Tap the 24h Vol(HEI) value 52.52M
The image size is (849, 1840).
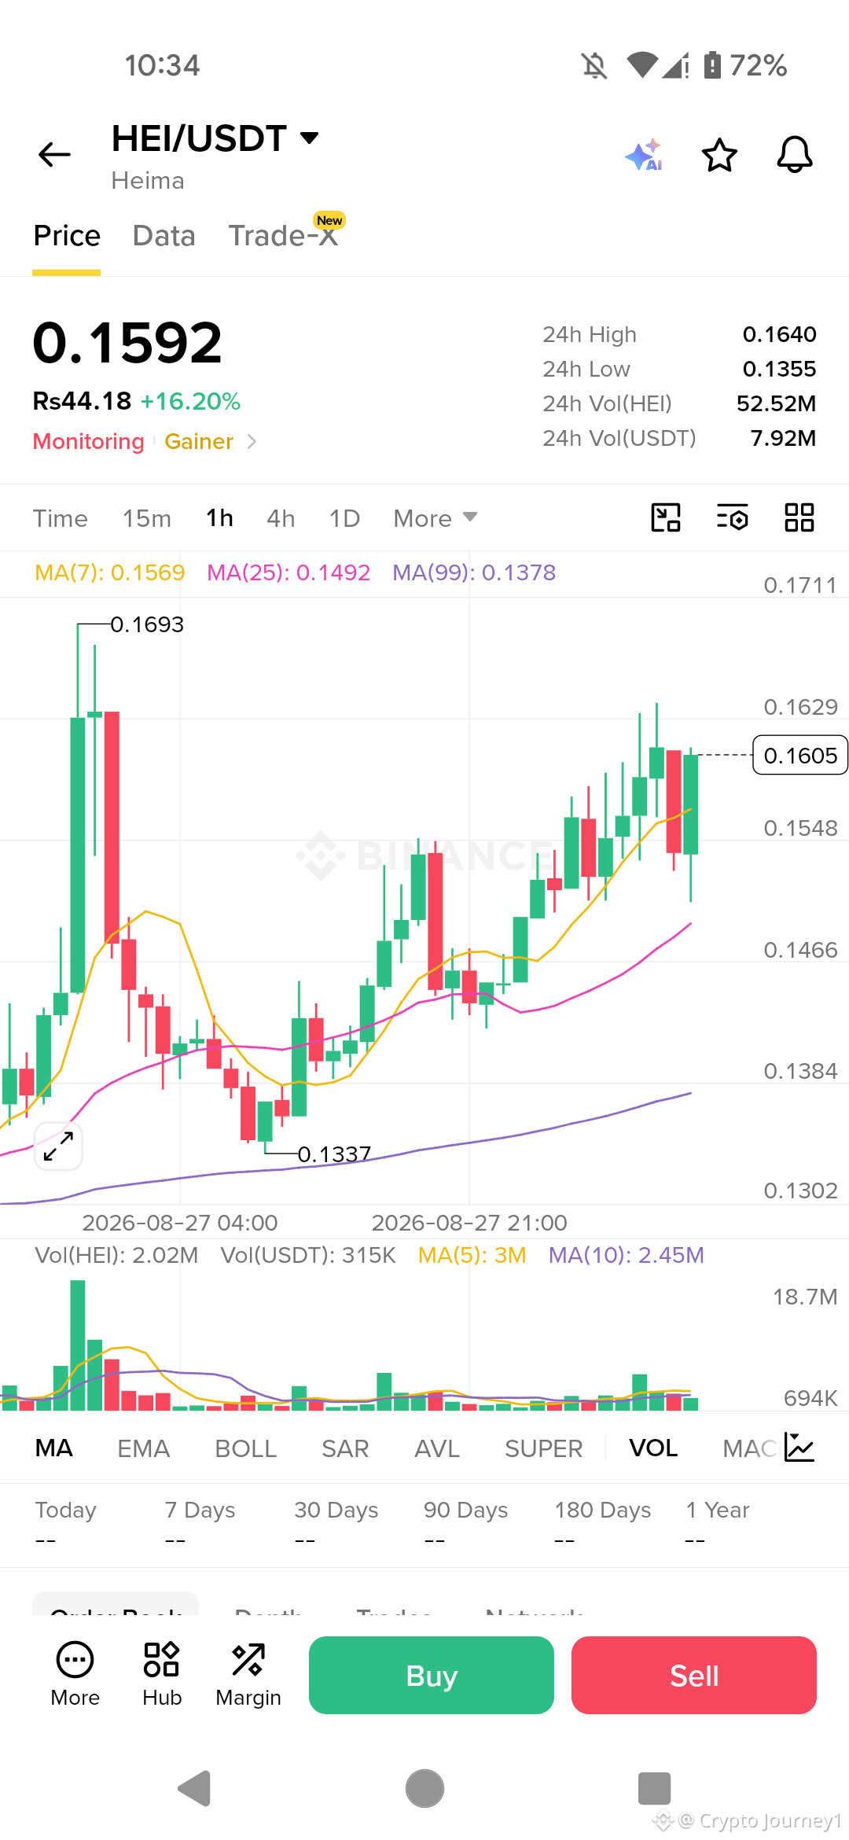[x=776, y=403]
